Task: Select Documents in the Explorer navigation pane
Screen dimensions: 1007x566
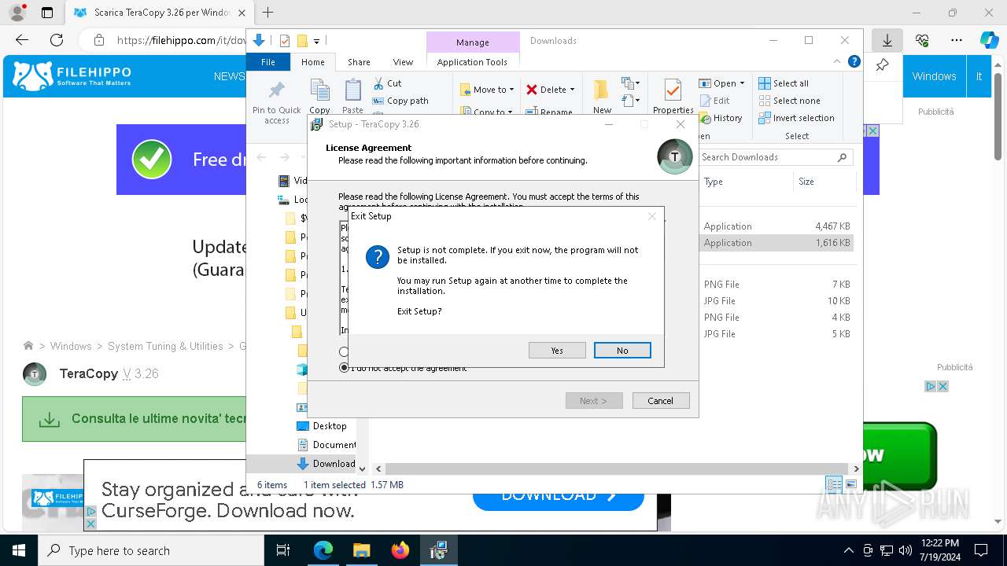Action: 326,445
